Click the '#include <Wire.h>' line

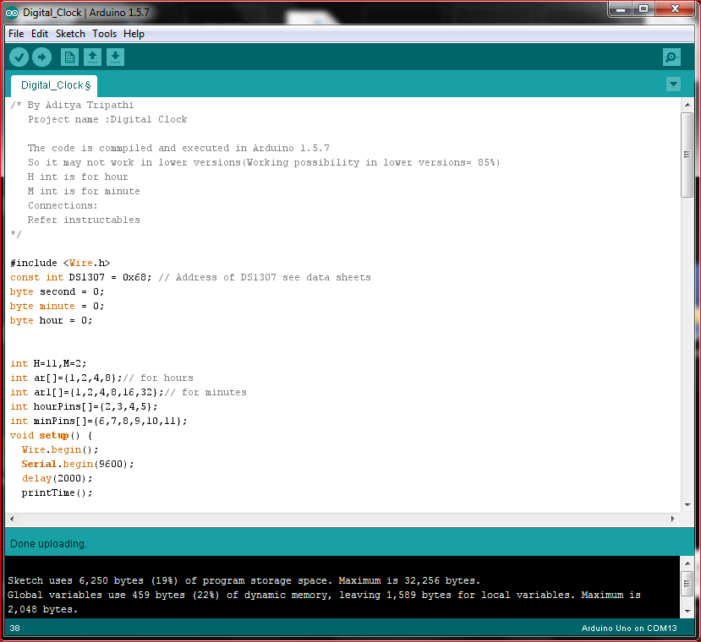point(60,264)
